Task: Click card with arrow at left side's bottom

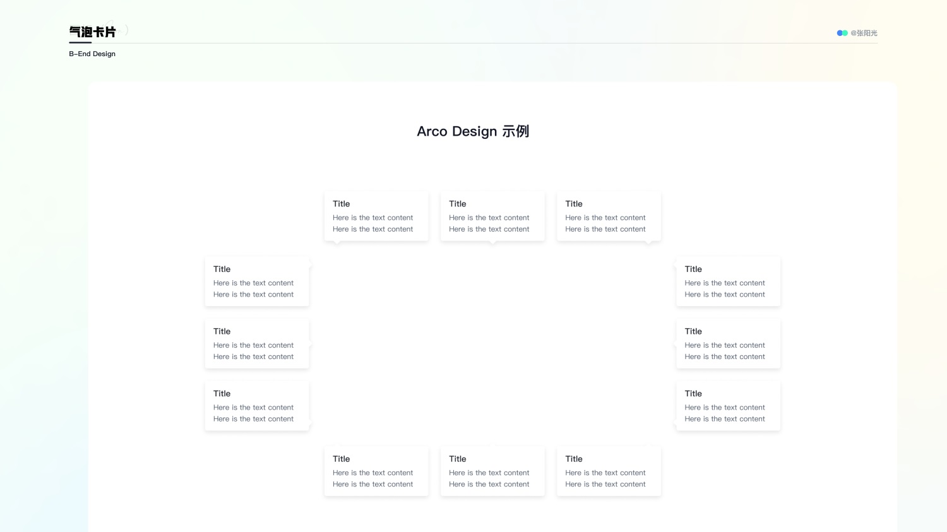Action: tap(728, 406)
